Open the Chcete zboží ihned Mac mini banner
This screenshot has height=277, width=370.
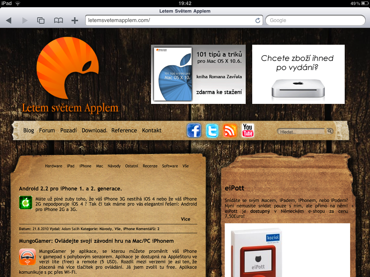click(298, 74)
